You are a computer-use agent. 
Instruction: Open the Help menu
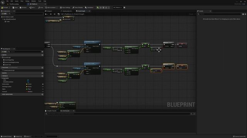[45, 1]
